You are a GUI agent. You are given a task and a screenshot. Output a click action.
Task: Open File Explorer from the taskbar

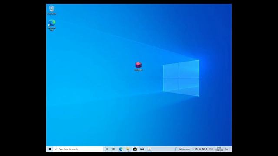click(128, 149)
